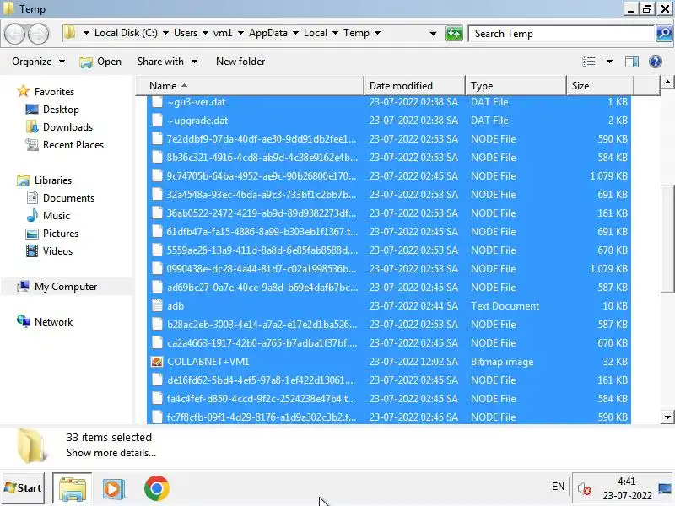Viewport: 675px width, 506px height.
Task: Select file starting with 9c74705b-64ba
Action: tap(262, 176)
